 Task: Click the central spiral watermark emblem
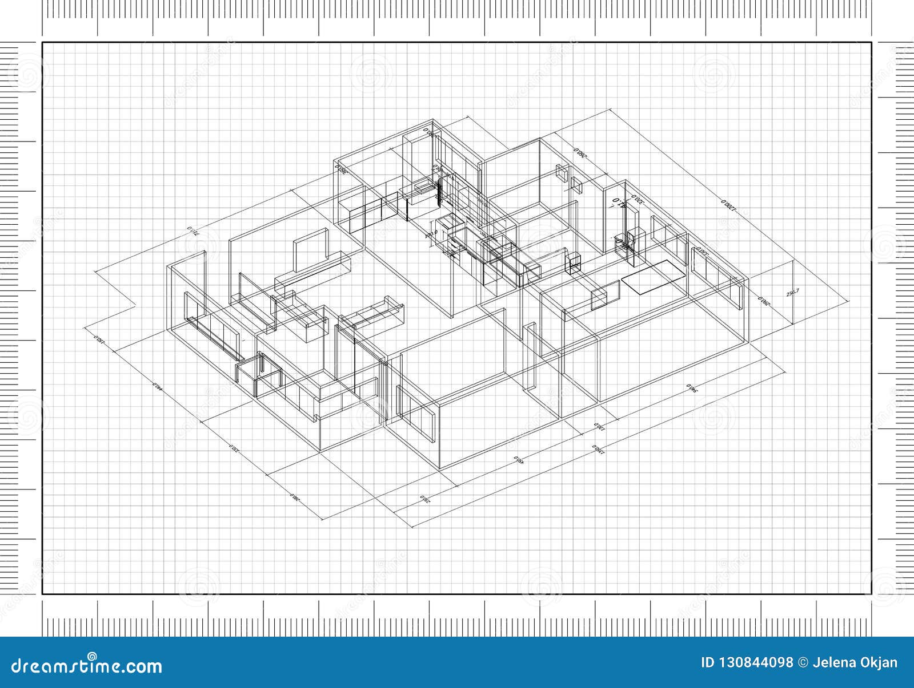[x=457, y=342]
